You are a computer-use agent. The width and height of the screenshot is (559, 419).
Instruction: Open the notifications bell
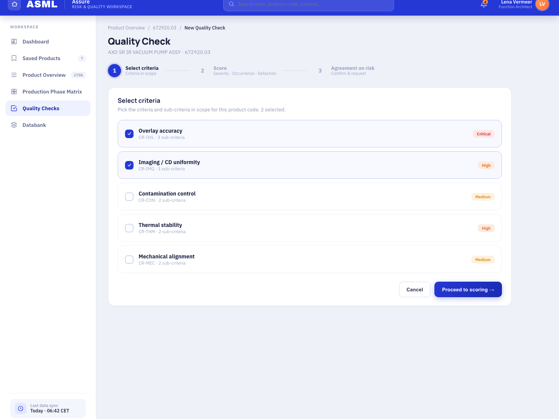point(484,4)
